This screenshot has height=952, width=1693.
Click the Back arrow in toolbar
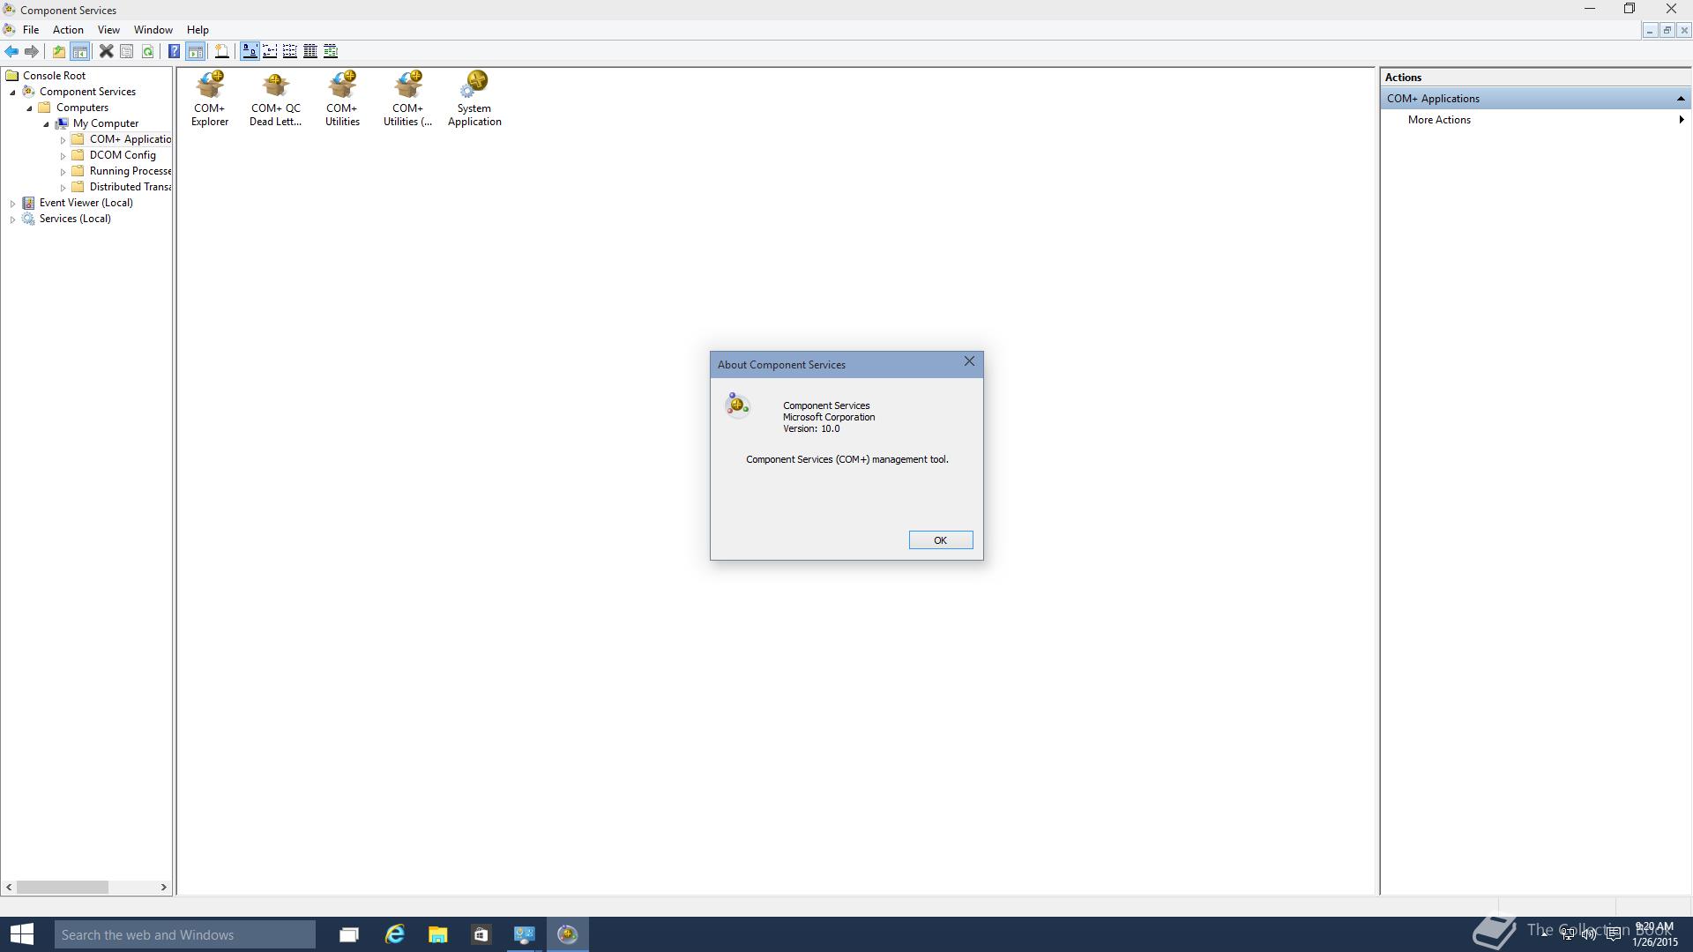(x=11, y=51)
